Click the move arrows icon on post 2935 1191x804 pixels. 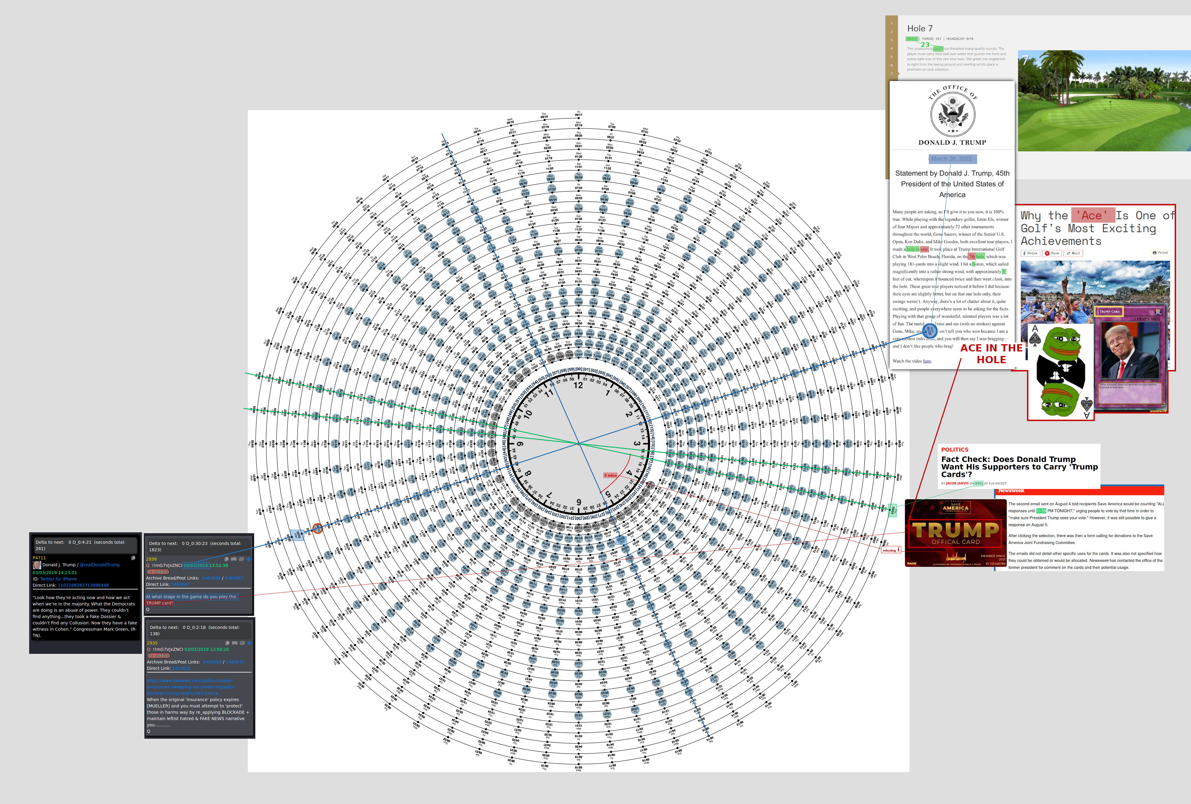(250, 643)
